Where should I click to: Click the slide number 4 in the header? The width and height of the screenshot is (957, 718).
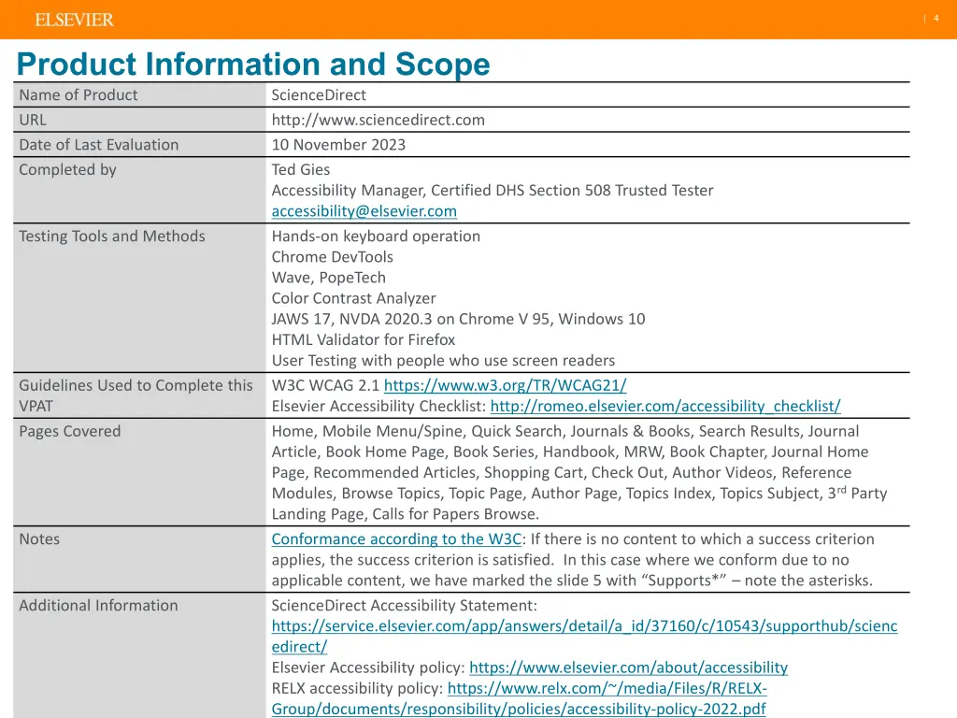click(x=936, y=19)
